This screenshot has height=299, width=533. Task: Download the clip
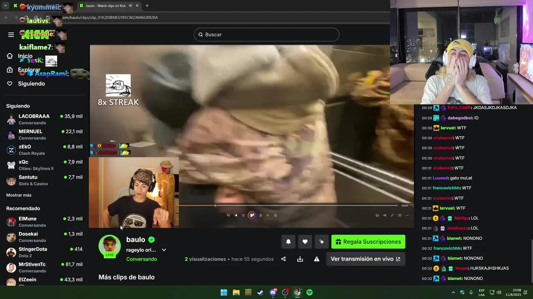[x=300, y=259]
